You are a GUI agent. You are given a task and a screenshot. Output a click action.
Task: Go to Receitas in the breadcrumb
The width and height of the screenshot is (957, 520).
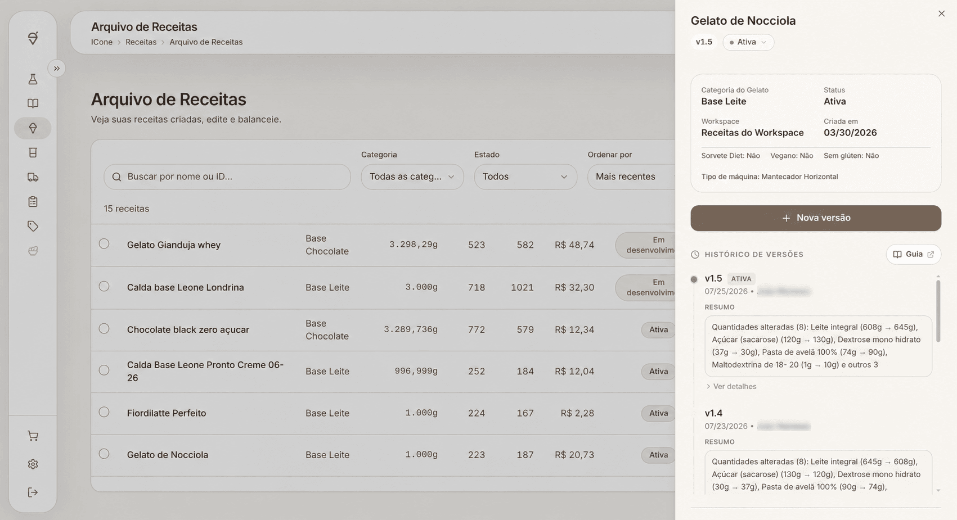tap(141, 42)
